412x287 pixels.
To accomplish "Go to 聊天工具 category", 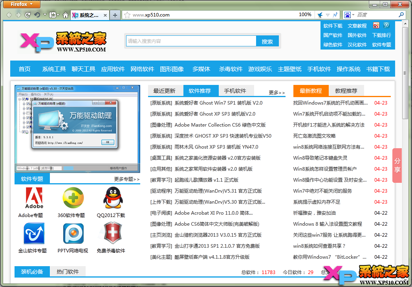I will (x=83, y=69).
